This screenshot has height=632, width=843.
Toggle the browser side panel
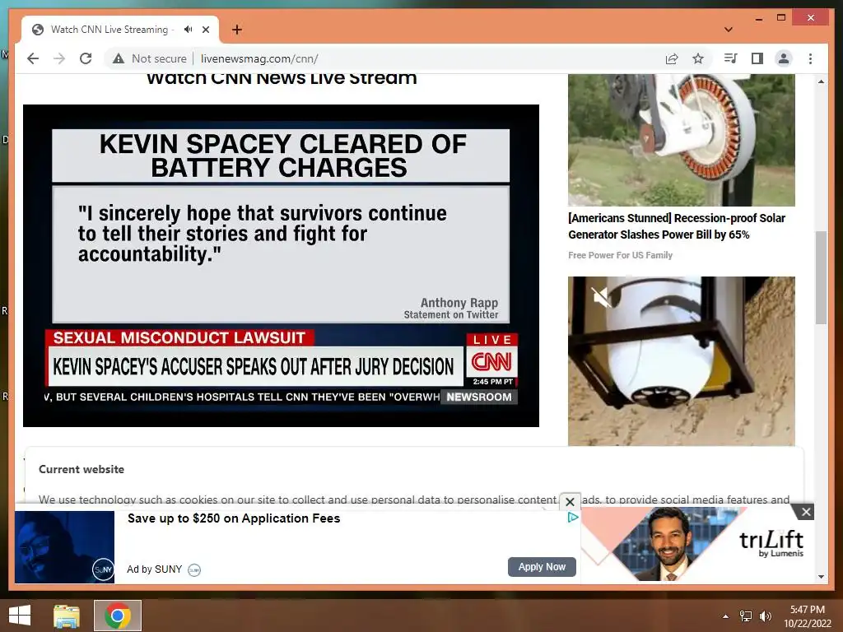tap(757, 58)
